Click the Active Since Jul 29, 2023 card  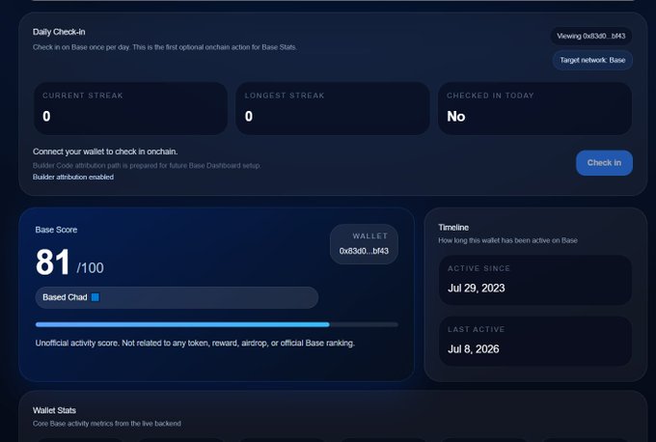tap(535, 280)
